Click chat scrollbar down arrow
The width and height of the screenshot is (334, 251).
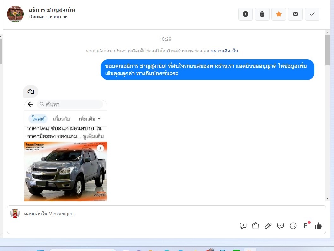click(327, 199)
